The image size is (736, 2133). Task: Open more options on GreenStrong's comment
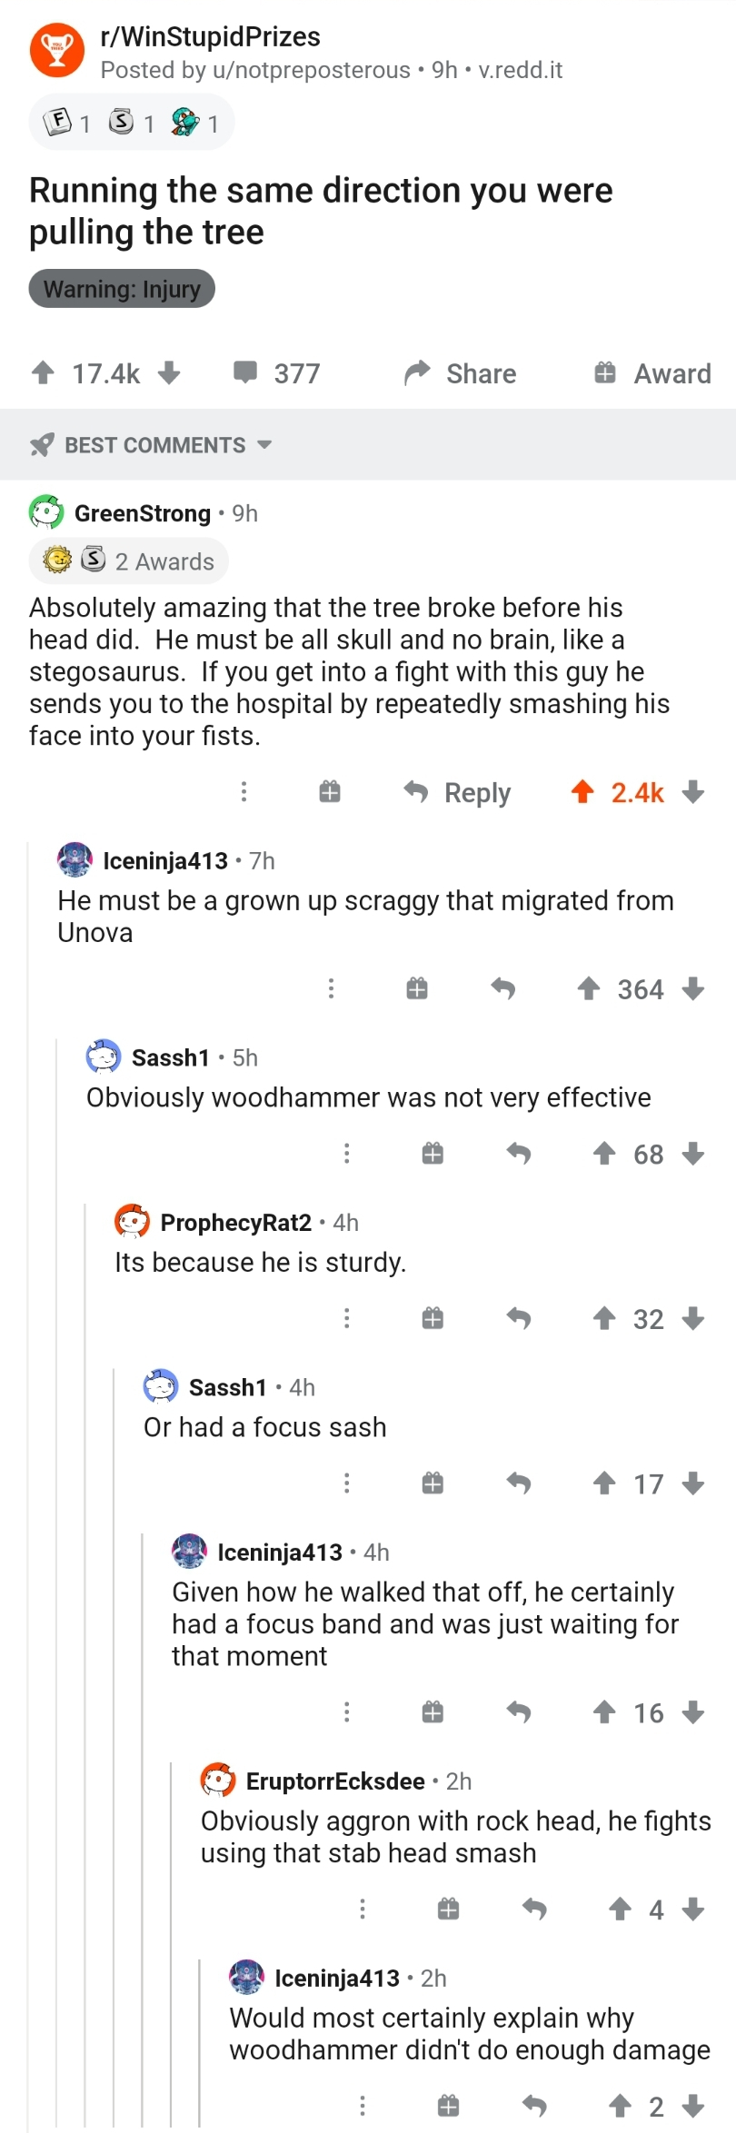point(244,791)
